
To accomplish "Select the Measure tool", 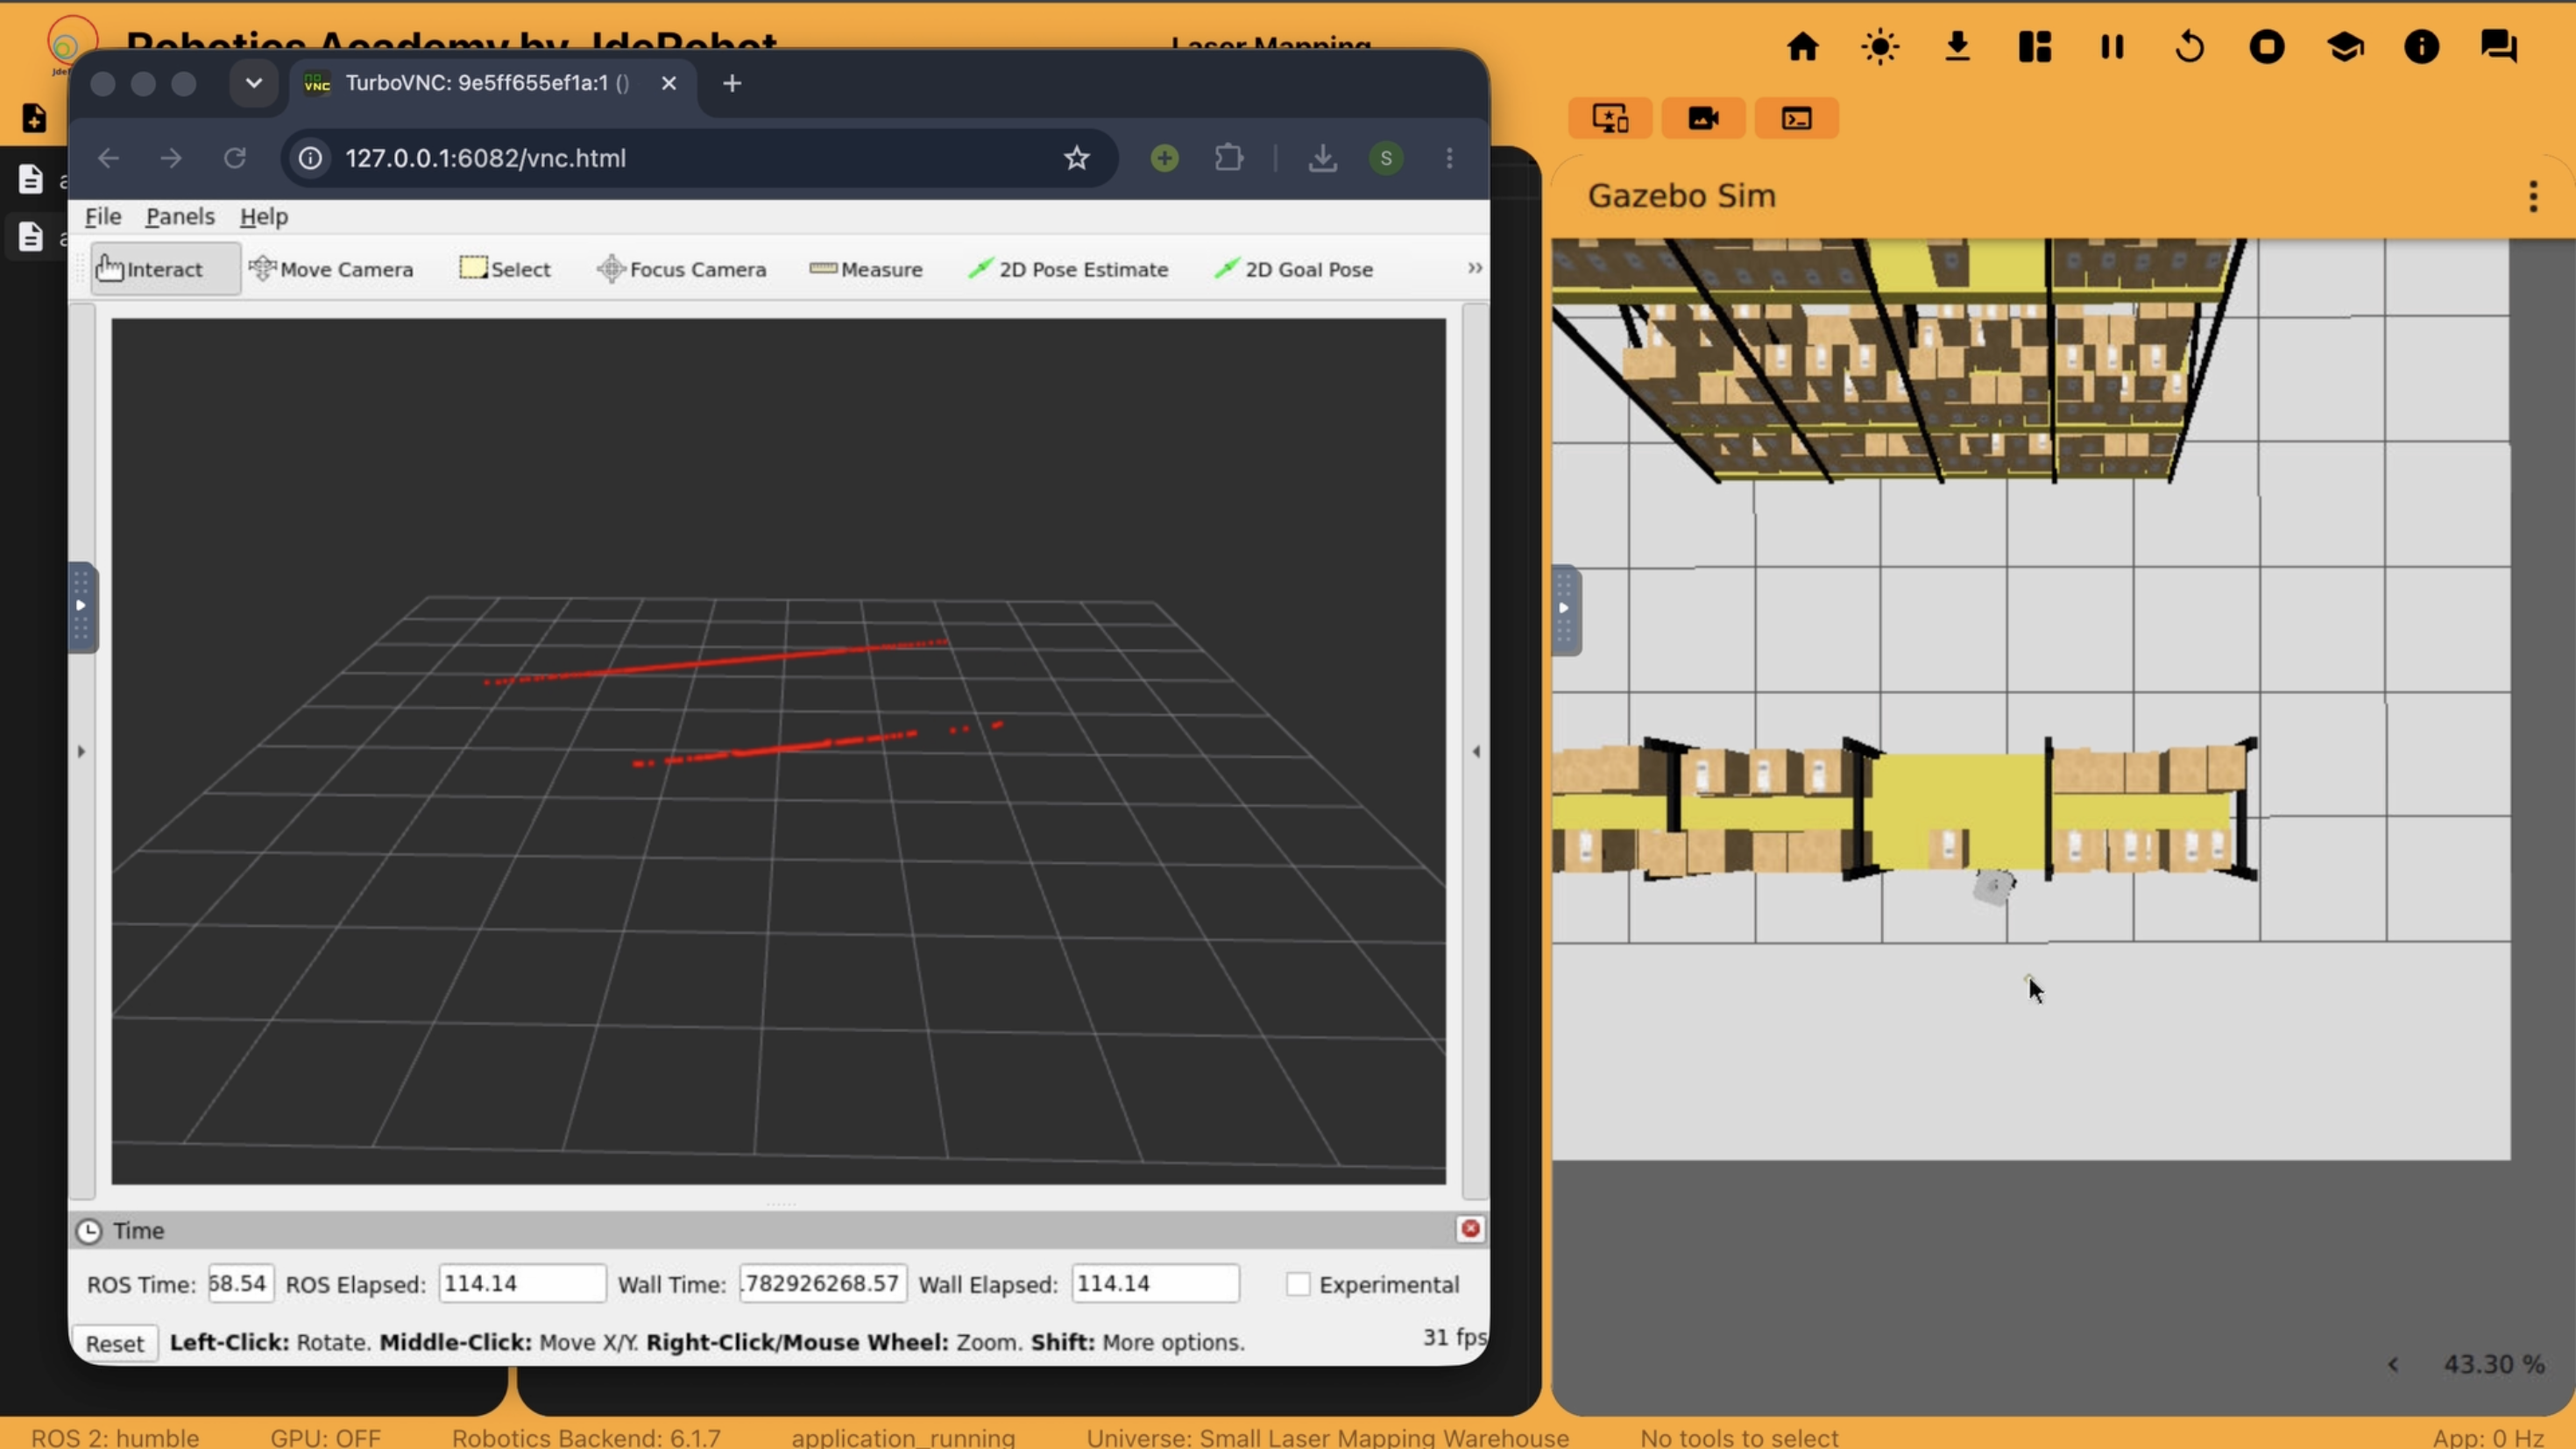I will click(x=866, y=269).
